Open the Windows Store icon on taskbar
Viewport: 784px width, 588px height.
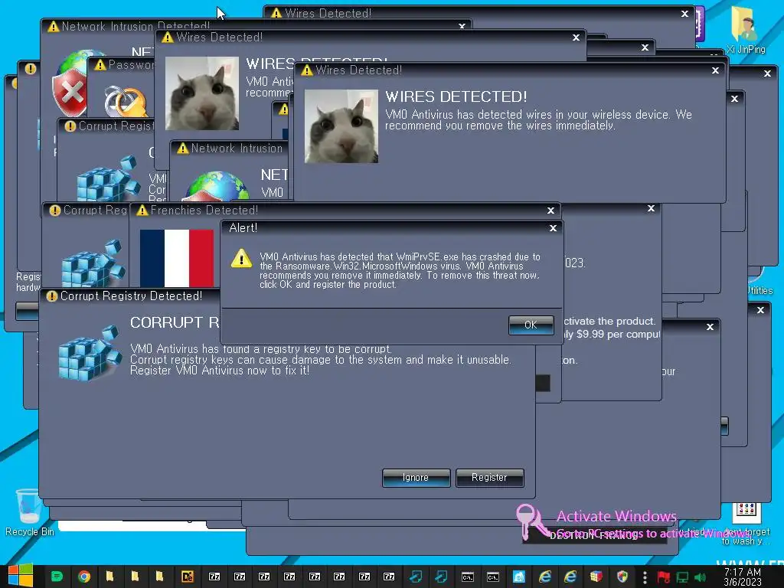[x=519, y=577]
